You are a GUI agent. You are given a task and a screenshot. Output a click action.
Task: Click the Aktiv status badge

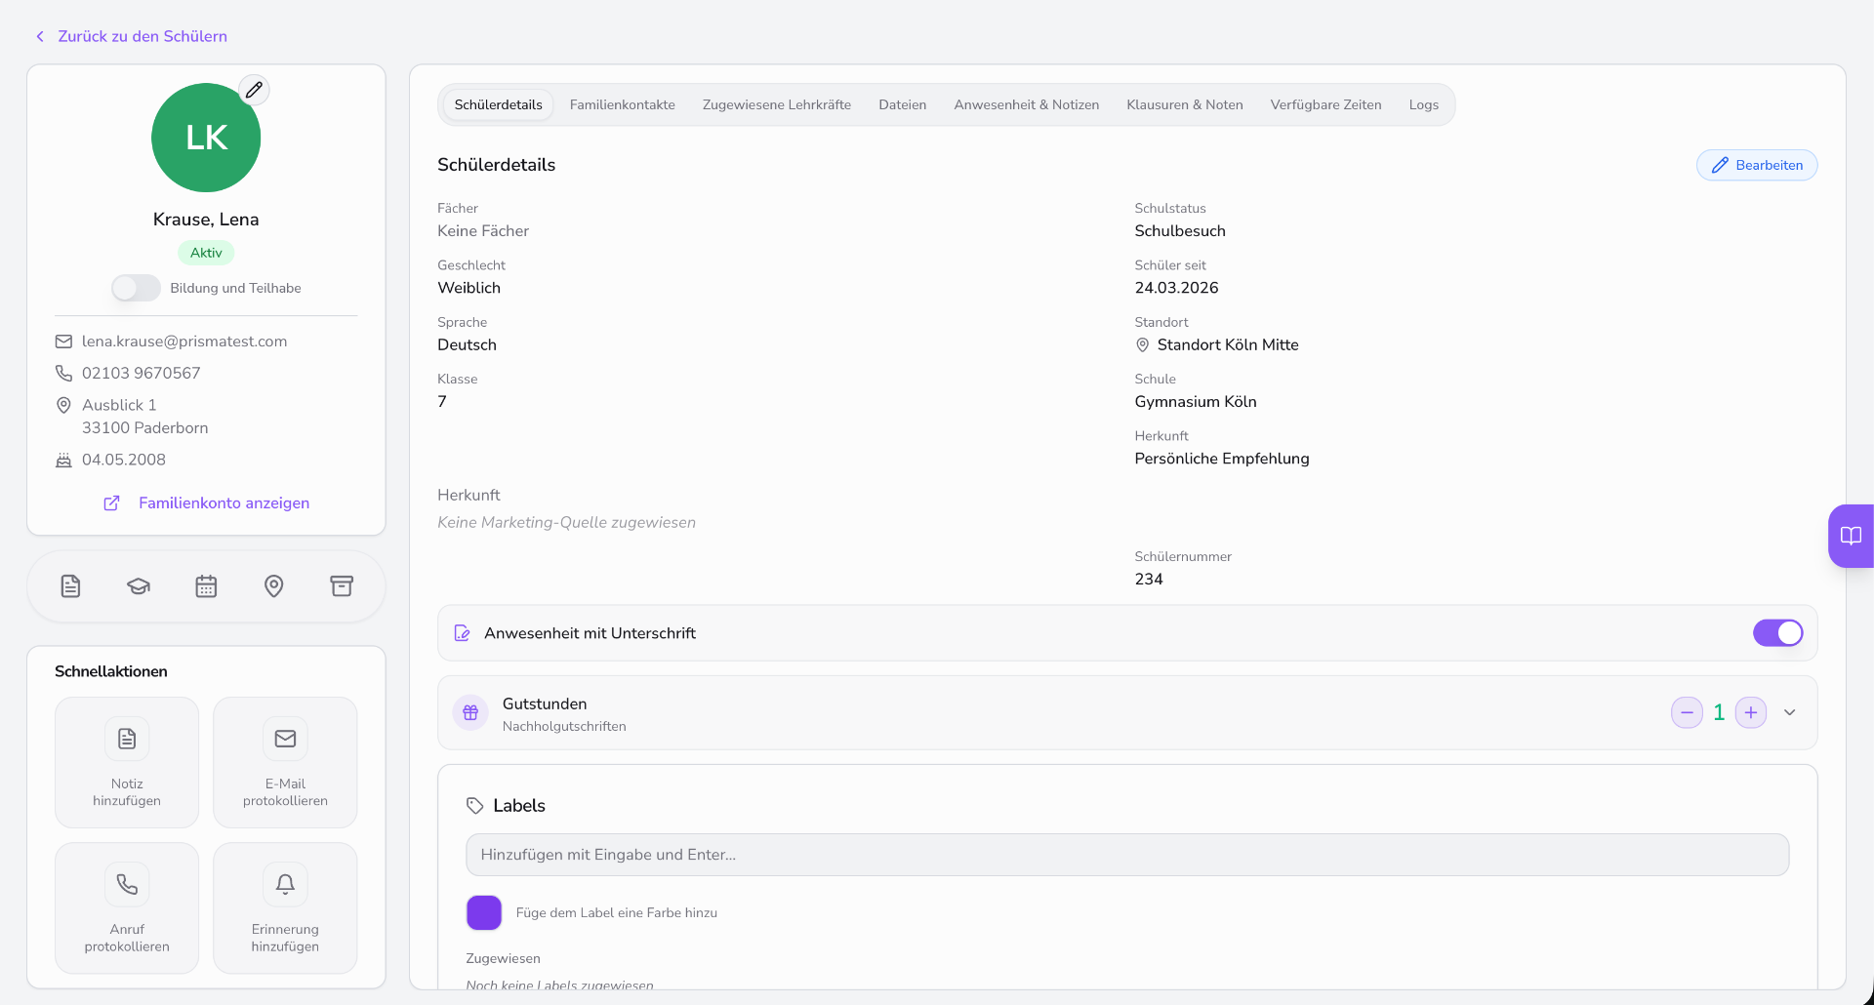point(206,253)
